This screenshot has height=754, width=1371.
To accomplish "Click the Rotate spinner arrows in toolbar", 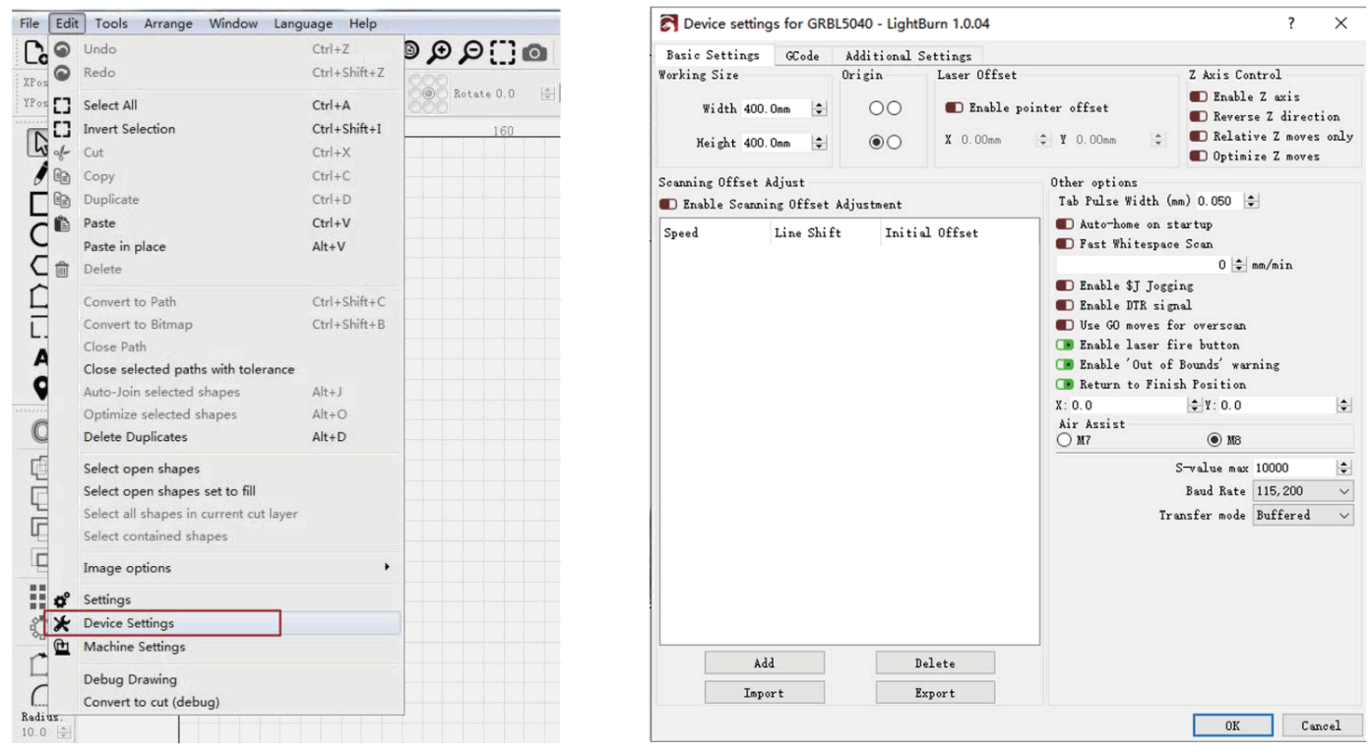I will click(x=547, y=94).
